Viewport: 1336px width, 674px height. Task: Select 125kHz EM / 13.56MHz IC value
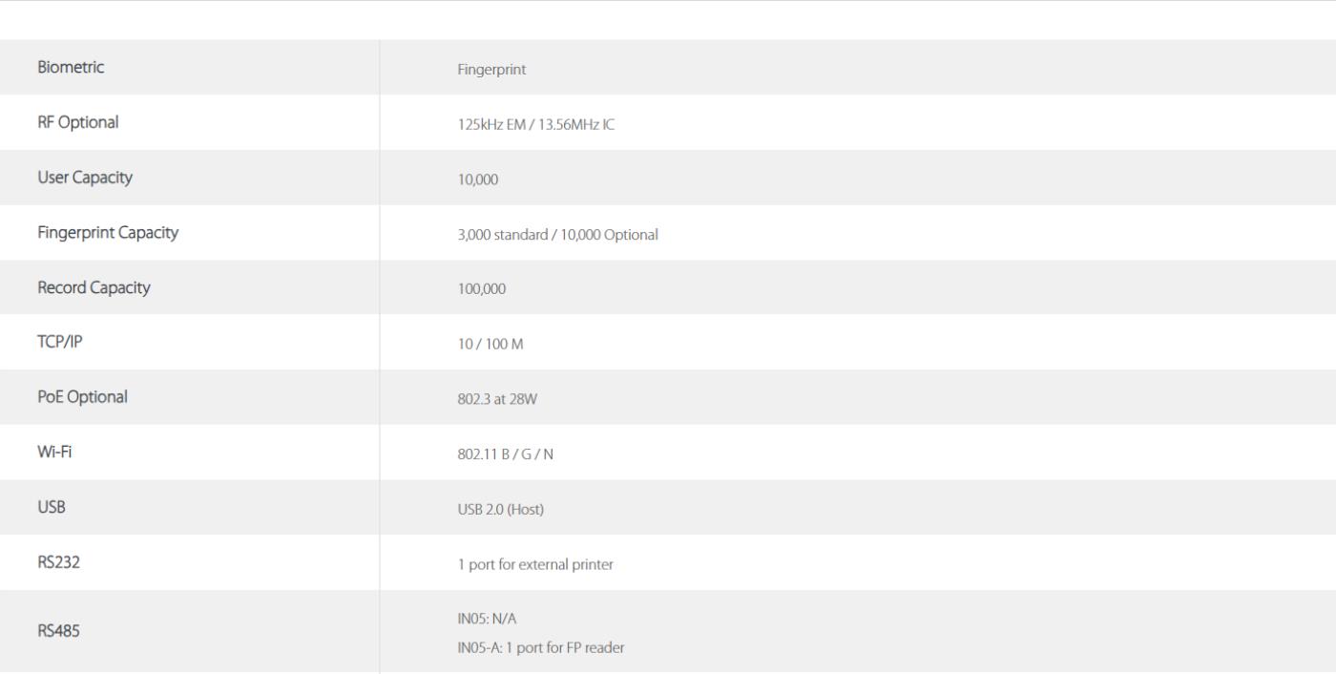click(x=536, y=124)
